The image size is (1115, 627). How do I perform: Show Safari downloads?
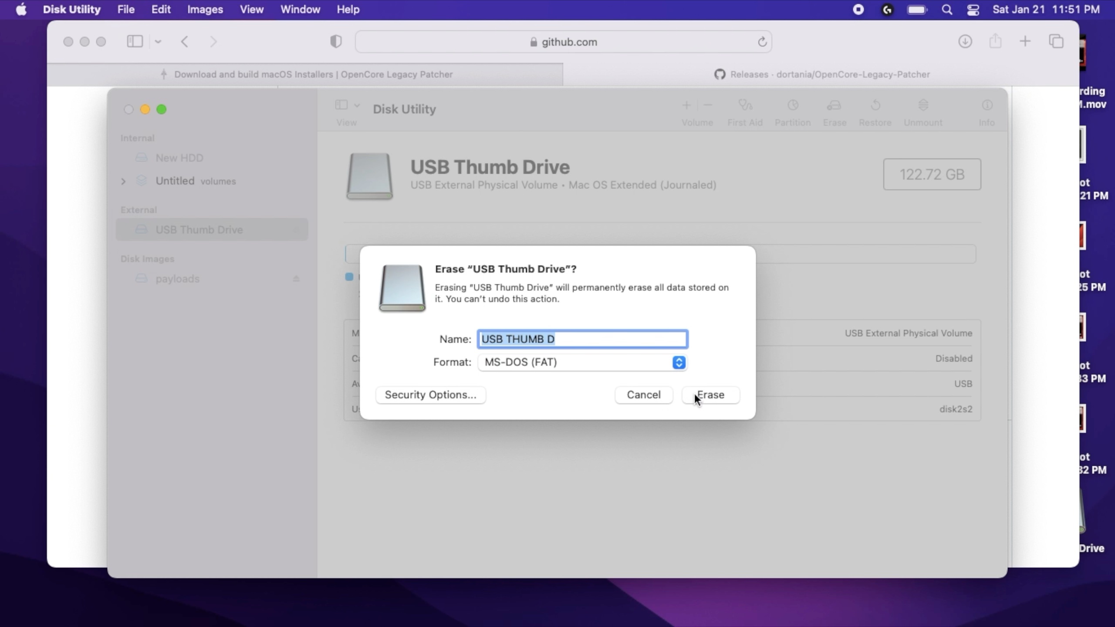pyautogui.click(x=965, y=41)
